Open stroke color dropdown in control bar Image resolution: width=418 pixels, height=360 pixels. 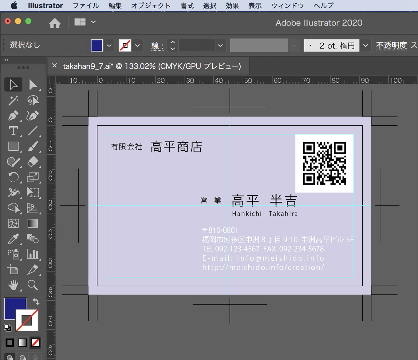pos(137,45)
